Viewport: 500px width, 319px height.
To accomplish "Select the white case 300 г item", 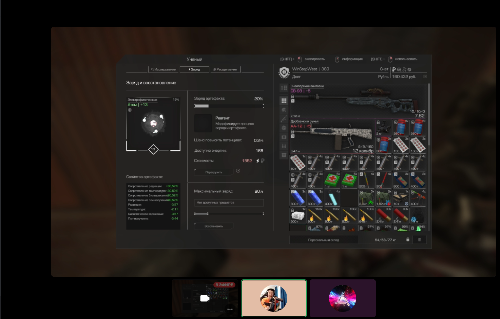I will [298, 215].
